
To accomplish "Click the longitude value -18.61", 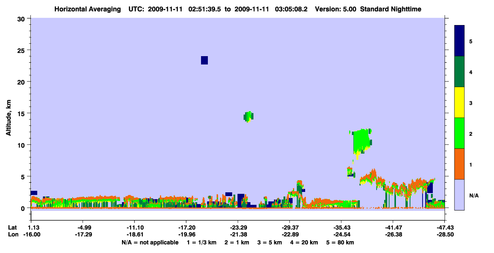I will coord(134,234).
